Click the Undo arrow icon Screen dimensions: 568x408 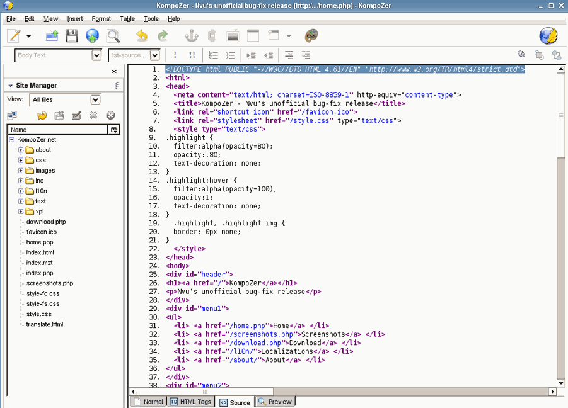tap(142, 36)
